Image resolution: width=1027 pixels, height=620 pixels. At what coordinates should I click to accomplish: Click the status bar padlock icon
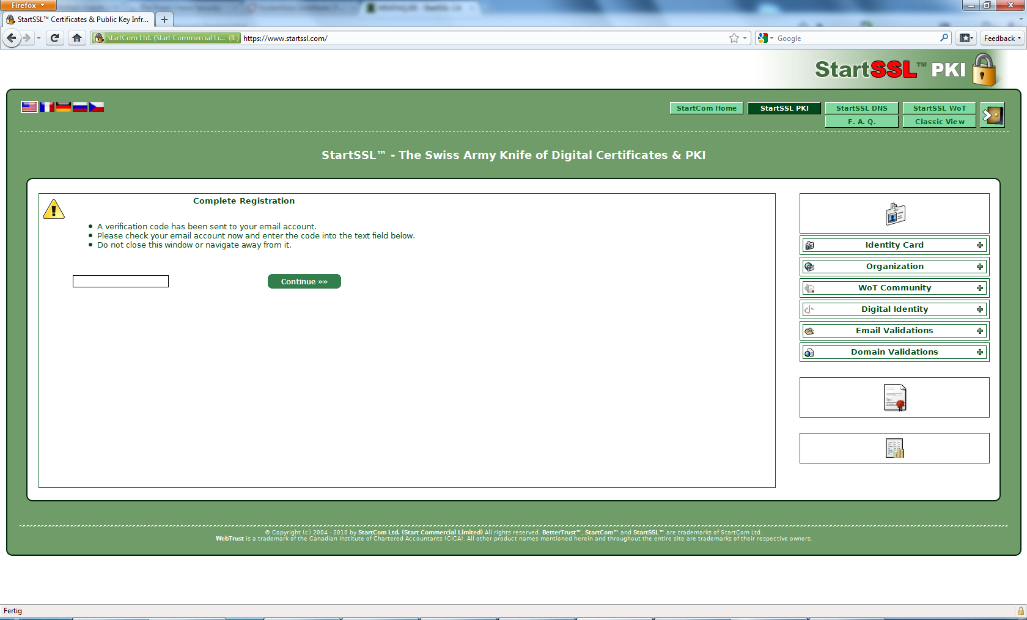click(x=1020, y=611)
